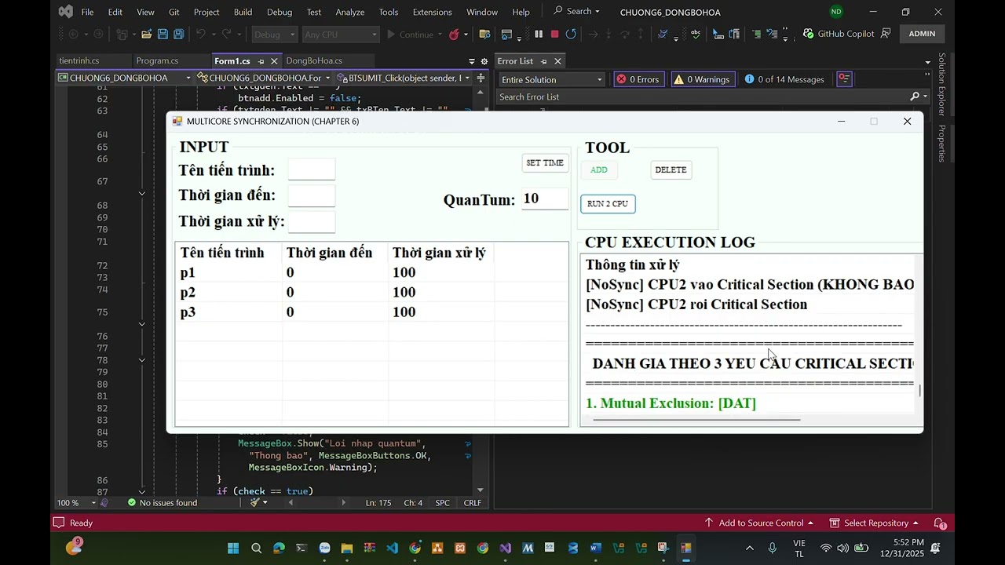
Task: Click the QuanTum value field
Action: pyautogui.click(x=544, y=199)
